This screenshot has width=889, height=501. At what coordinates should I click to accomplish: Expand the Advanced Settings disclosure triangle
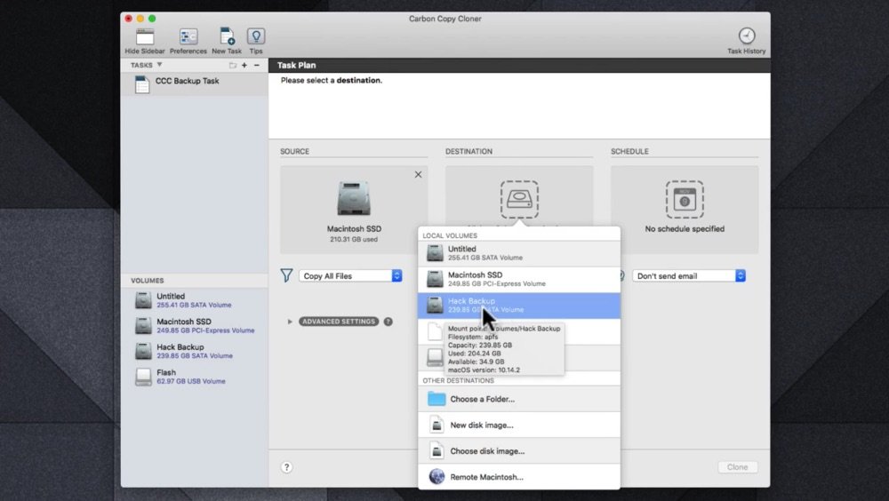point(290,322)
